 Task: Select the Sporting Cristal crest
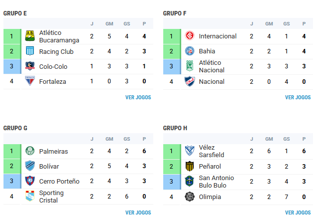(x=30, y=196)
